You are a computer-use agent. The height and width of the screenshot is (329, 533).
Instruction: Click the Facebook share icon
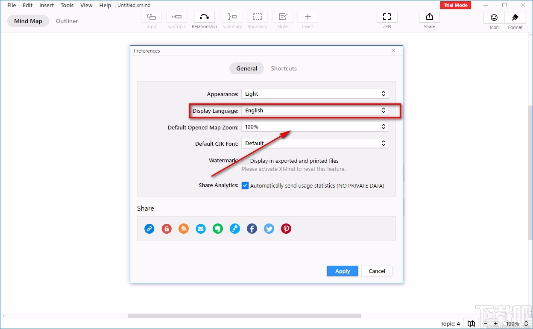252,229
